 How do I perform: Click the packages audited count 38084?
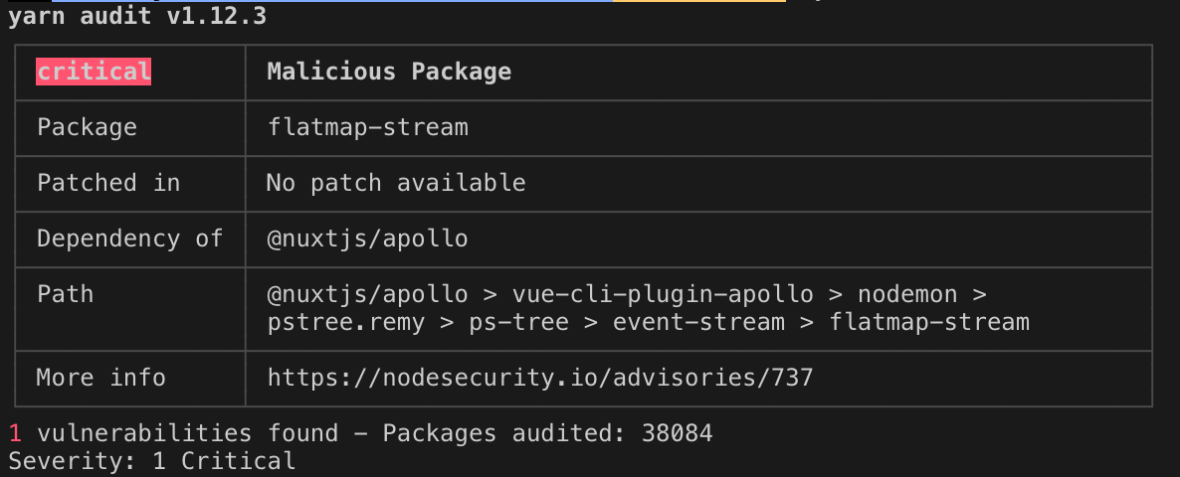point(677,432)
